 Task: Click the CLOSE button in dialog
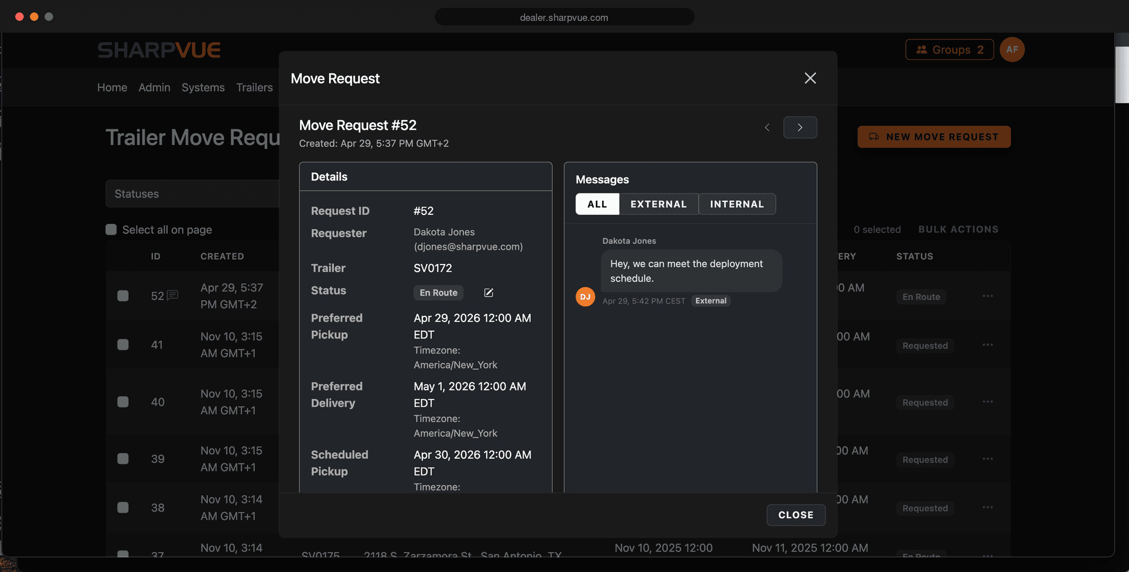click(796, 515)
